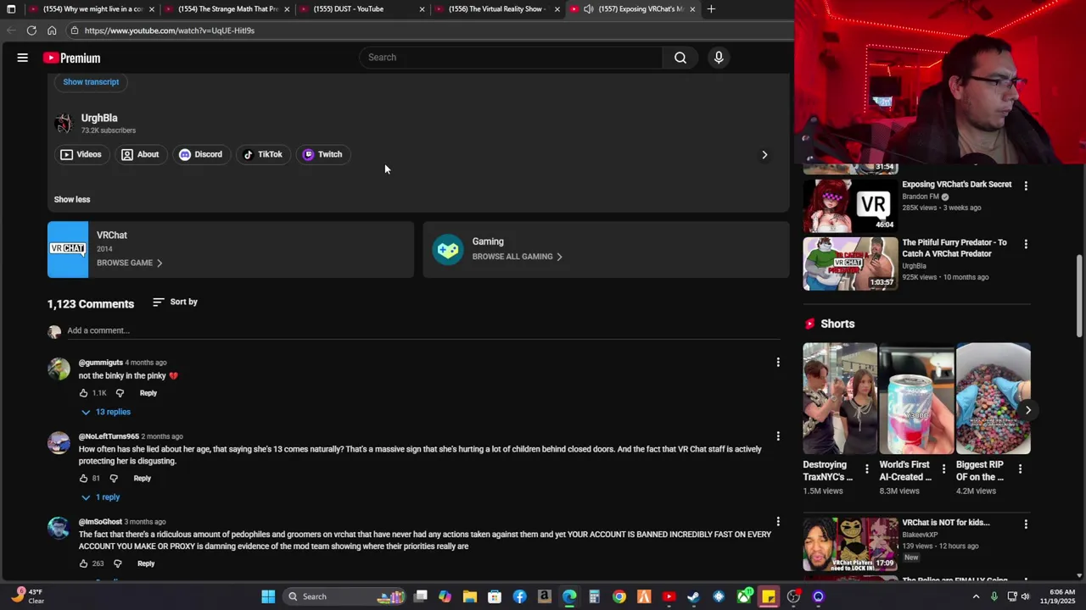Reply to the @gummiguts comment
This screenshot has height=610, width=1086.
point(148,393)
